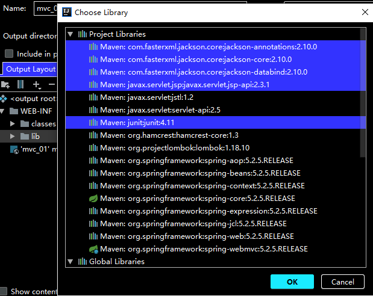
Task: Select Maven: org.springframework:spring-web:5.2.5.RELEASE
Action: [197, 236]
